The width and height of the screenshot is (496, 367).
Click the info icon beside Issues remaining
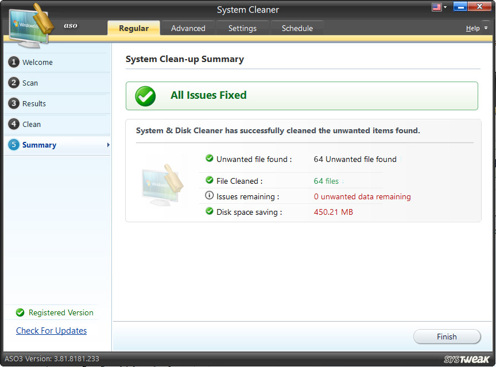tap(210, 195)
